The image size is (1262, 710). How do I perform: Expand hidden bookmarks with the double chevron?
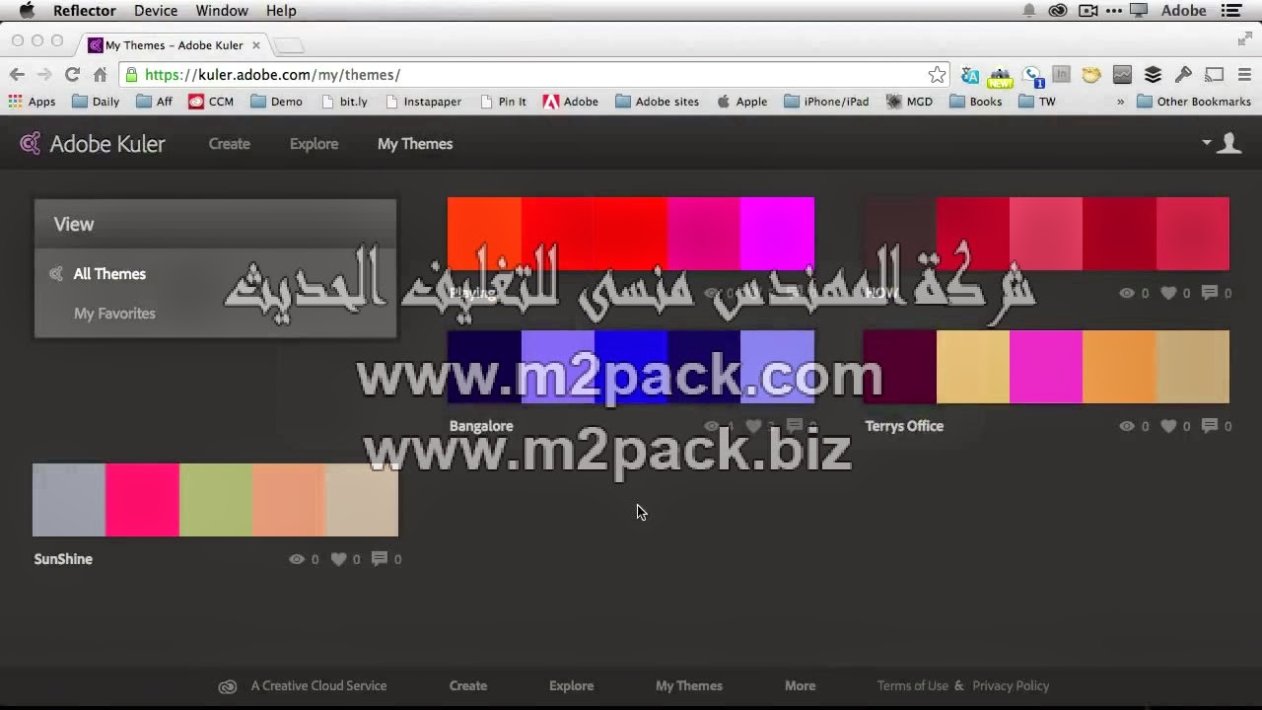tap(1120, 102)
